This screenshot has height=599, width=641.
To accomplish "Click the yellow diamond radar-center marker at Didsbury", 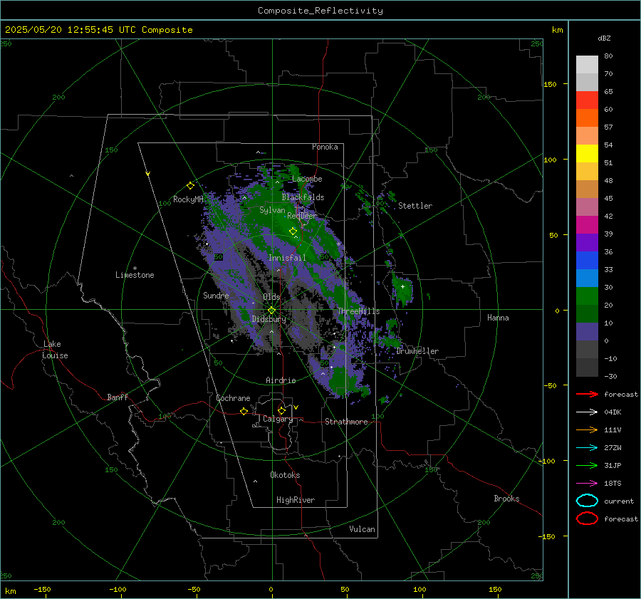I will 271,311.
